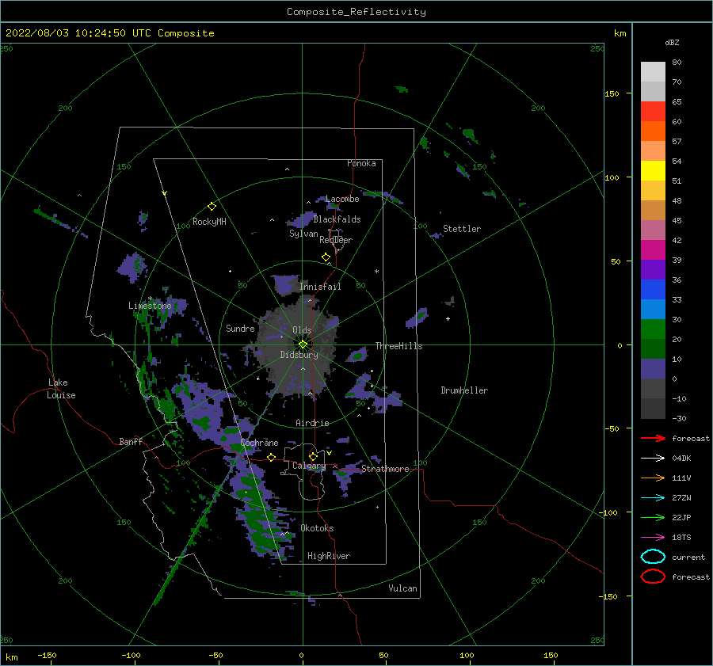Click the Cochrane label
Screen dimensions: 713x666
pos(259,443)
